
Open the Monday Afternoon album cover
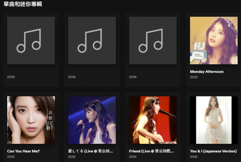coord(214,40)
